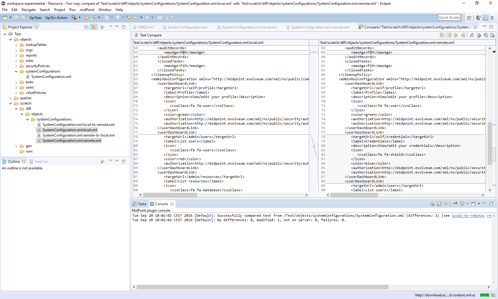The image size is (498, 299).
Task: Click the Up/Ex+Action toolbar button
Action: coord(56,18)
